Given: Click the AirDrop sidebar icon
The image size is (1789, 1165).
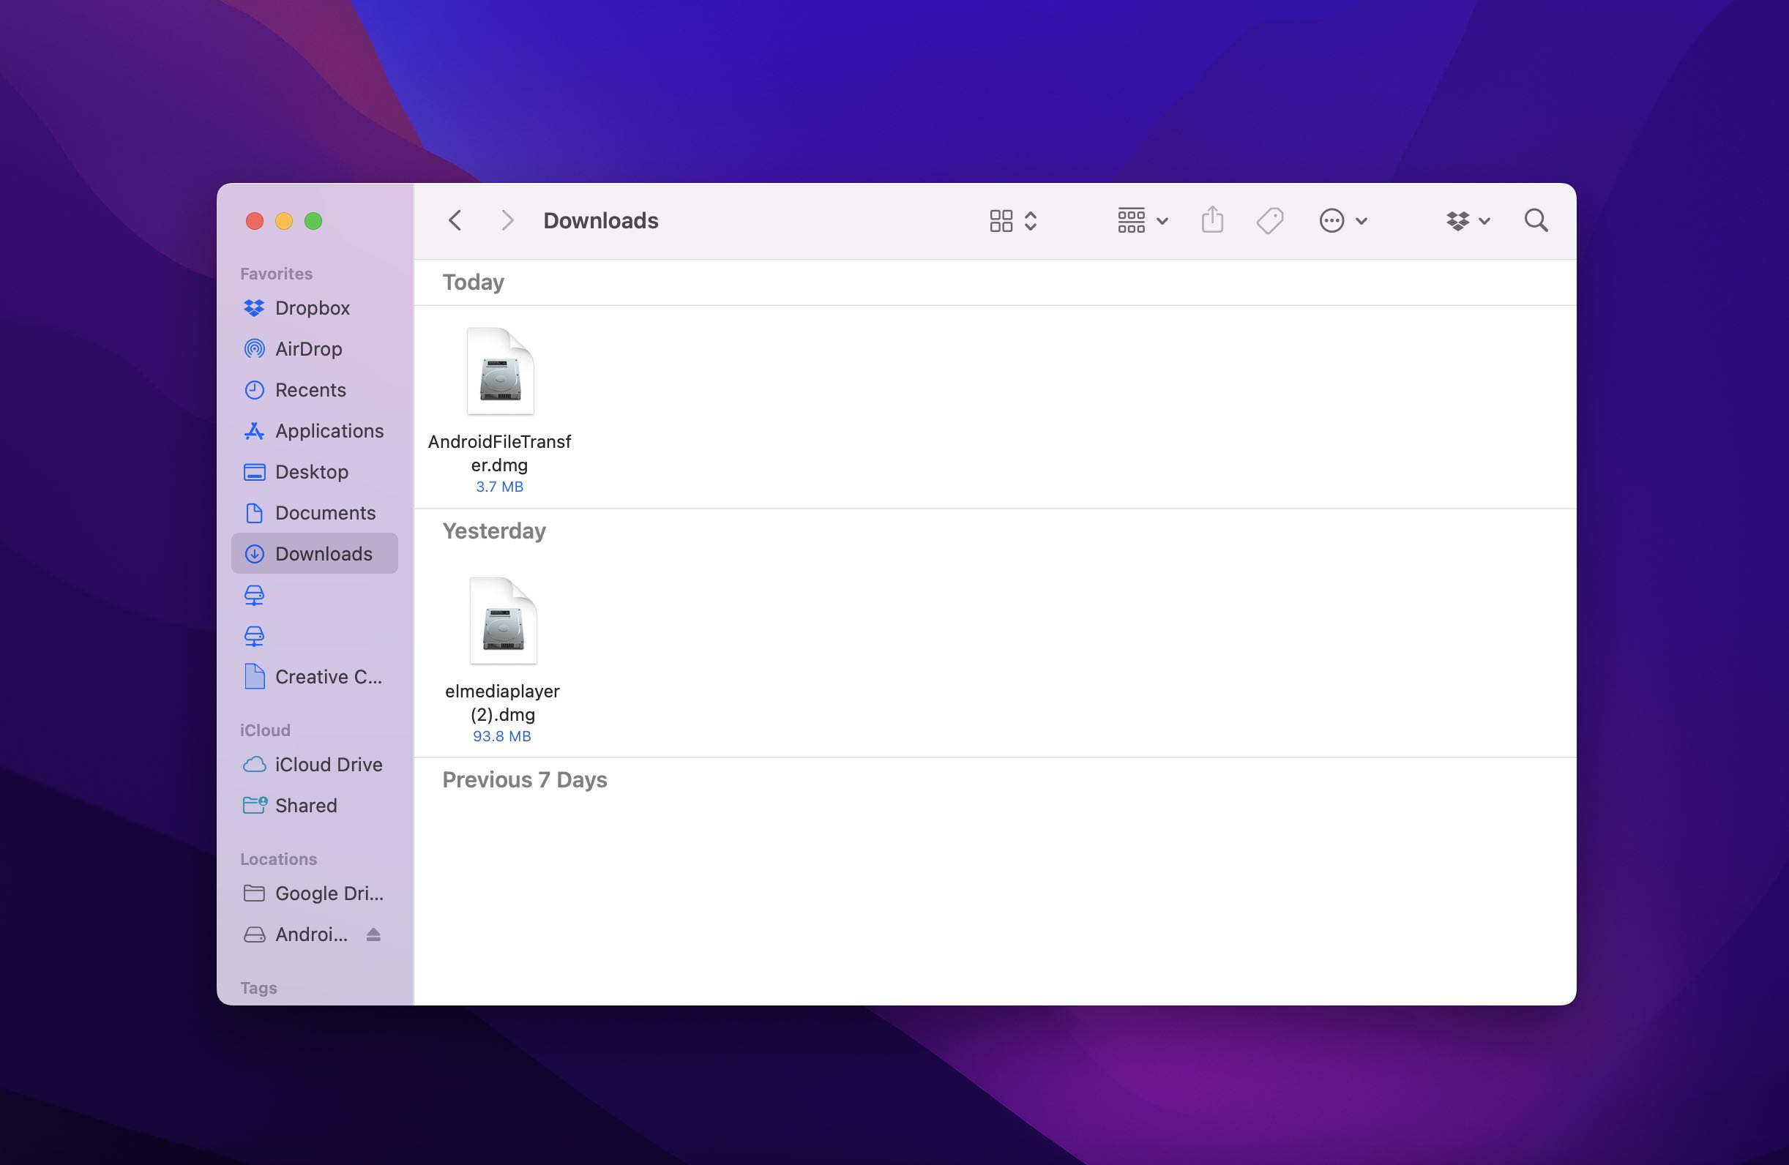Looking at the screenshot, I should tap(254, 349).
